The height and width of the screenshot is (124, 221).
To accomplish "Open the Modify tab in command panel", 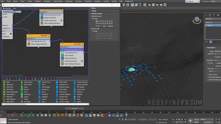I will pos(210,15).
